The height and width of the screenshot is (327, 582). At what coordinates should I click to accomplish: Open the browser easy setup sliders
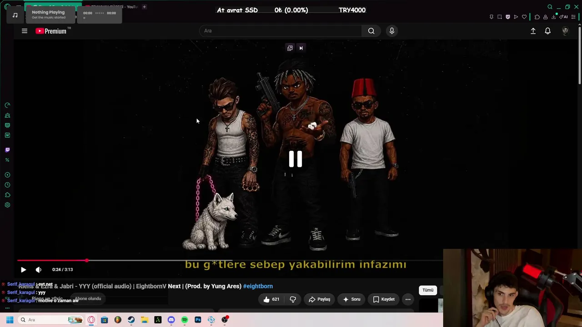pyautogui.click(x=573, y=17)
